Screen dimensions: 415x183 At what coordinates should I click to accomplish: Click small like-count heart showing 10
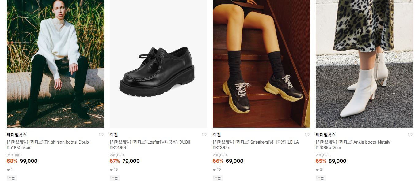click(x=214, y=170)
